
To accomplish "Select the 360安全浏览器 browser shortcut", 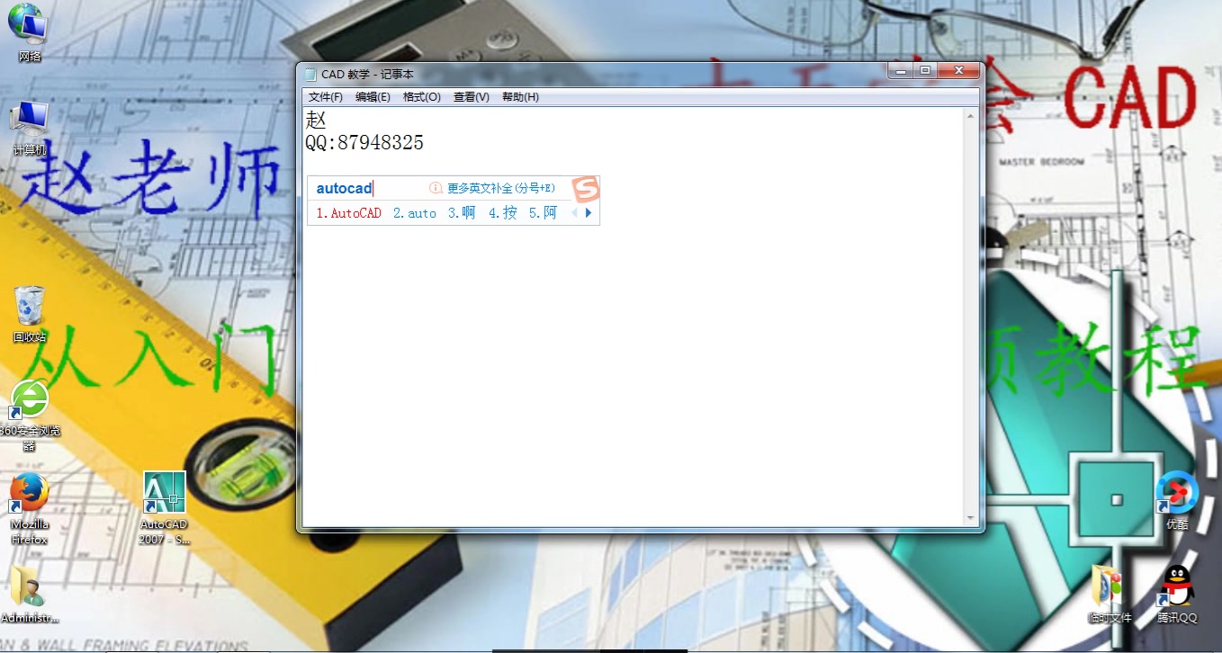I will 30,416.
